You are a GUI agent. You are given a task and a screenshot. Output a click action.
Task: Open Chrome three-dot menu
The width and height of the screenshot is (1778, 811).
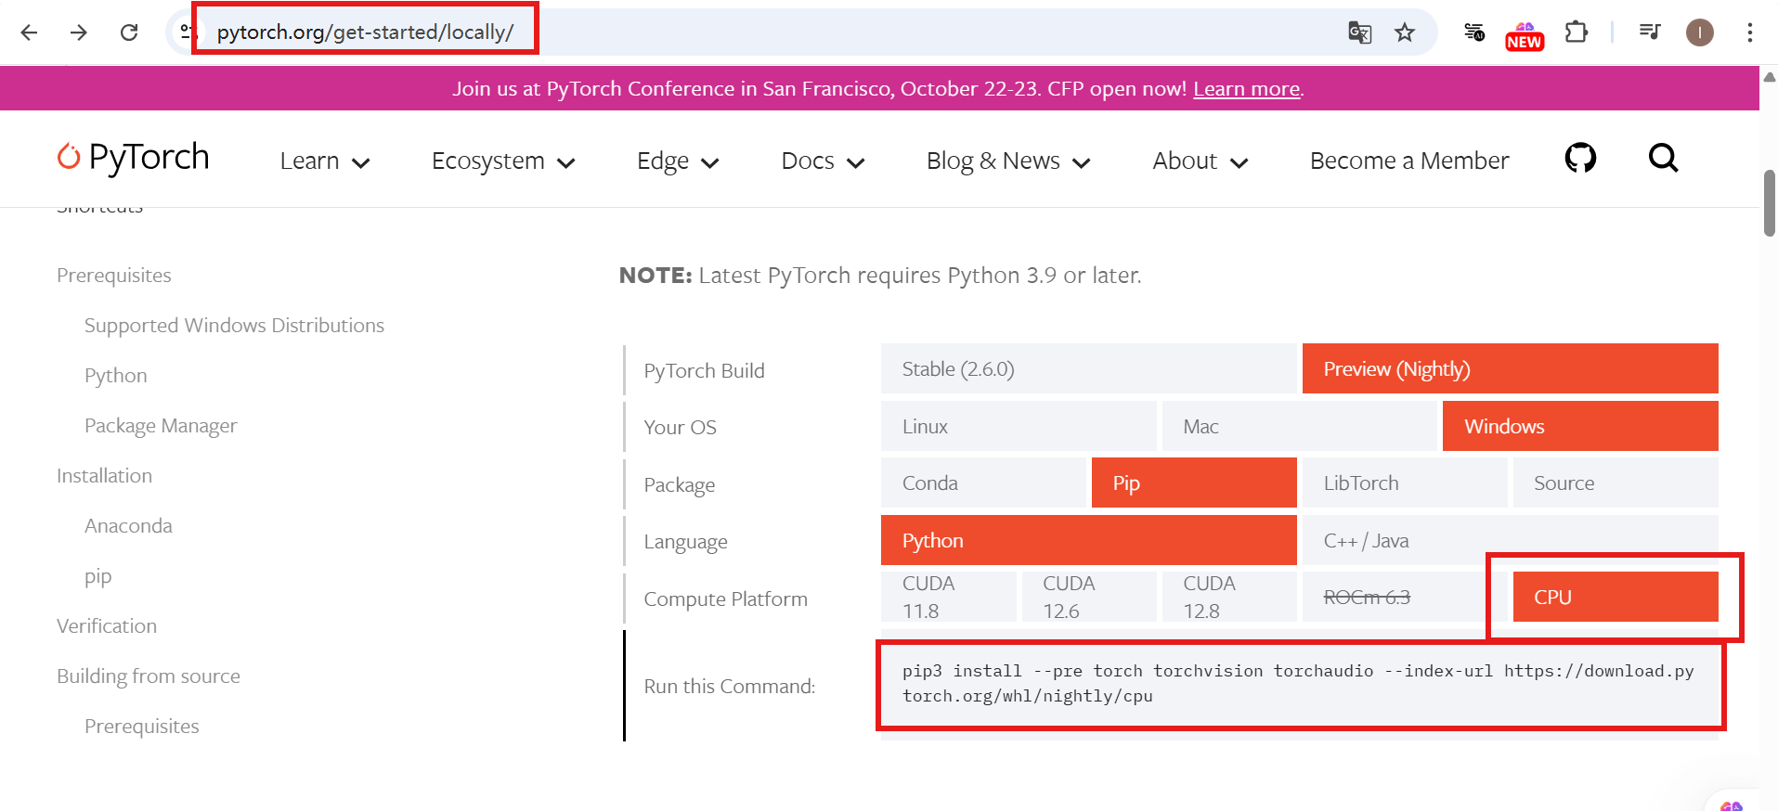click(x=1749, y=33)
